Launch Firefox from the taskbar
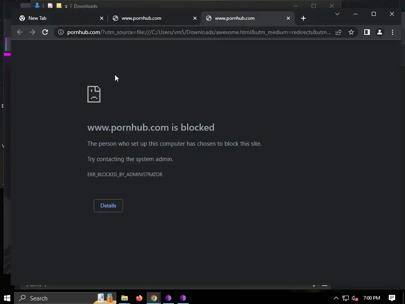The image size is (405, 304). pos(139,298)
